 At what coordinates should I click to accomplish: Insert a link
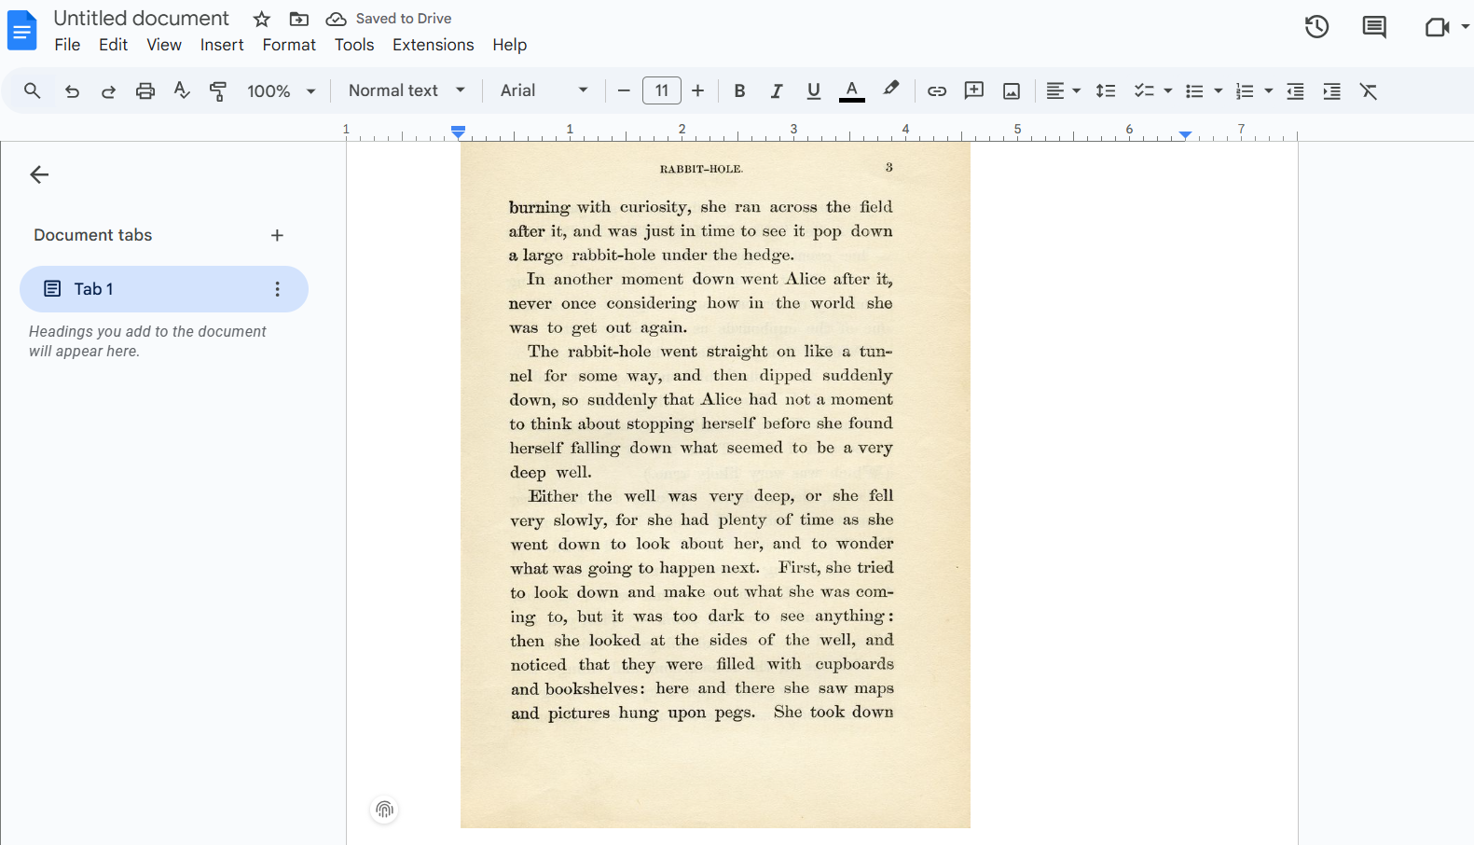point(937,90)
